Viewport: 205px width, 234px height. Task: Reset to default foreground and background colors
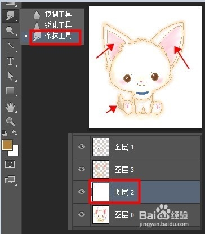(x=5, y=134)
